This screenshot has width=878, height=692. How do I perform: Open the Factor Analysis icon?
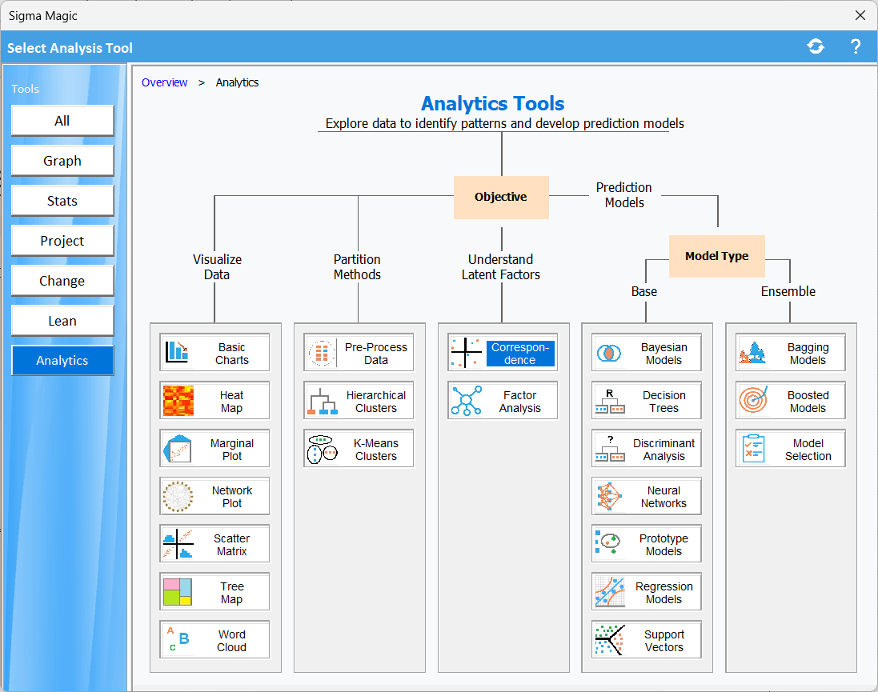click(x=466, y=401)
